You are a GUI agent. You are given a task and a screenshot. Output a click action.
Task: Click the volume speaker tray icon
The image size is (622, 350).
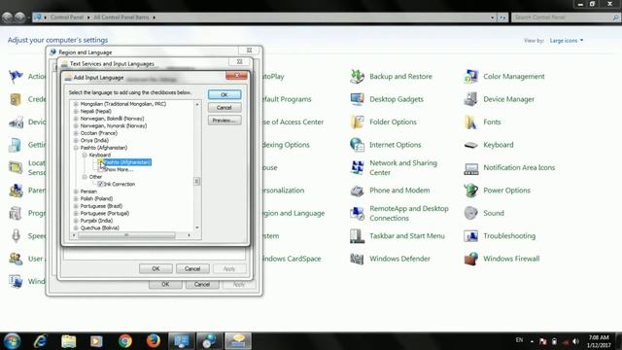point(576,341)
